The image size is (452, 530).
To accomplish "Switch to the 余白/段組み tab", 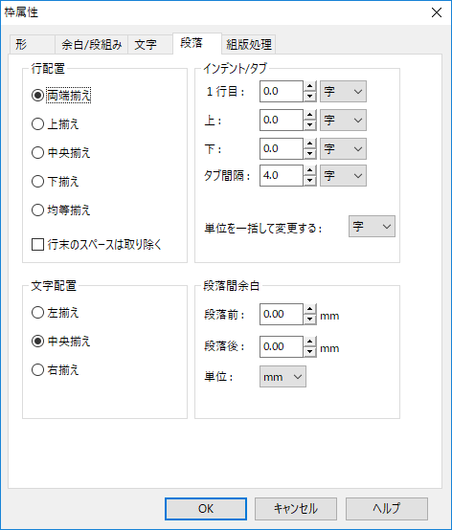I will [91, 44].
